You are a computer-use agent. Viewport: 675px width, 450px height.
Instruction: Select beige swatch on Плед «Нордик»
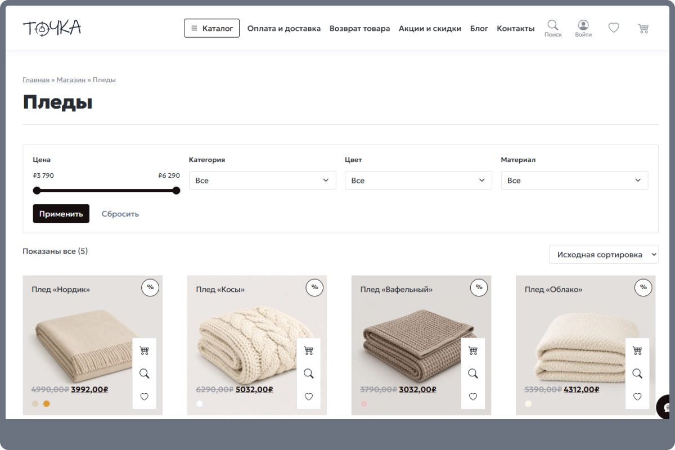coord(35,403)
